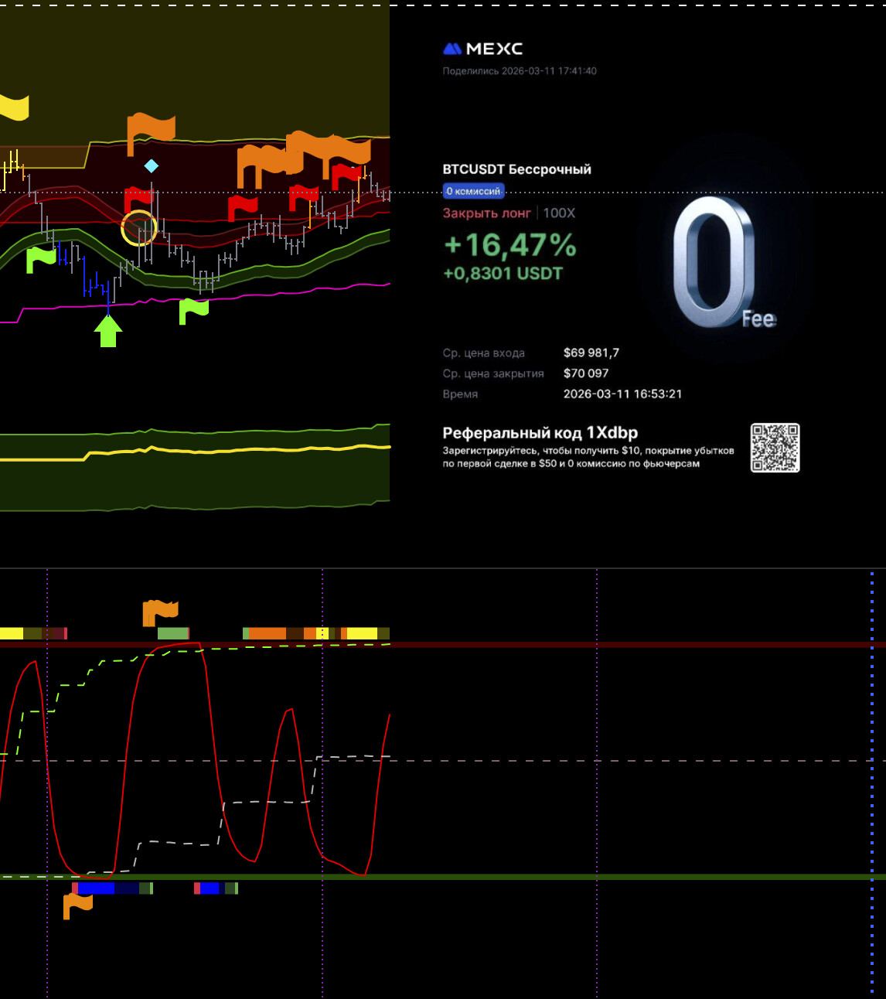Click the blue '0 комиссий' badge
The height and width of the screenshot is (999, 886).
pyautogui.click(x=473, y=191)
